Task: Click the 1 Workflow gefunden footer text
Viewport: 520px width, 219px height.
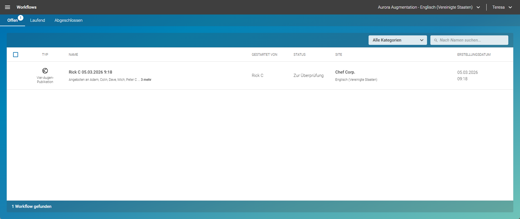Action: [x=32, y=206]
